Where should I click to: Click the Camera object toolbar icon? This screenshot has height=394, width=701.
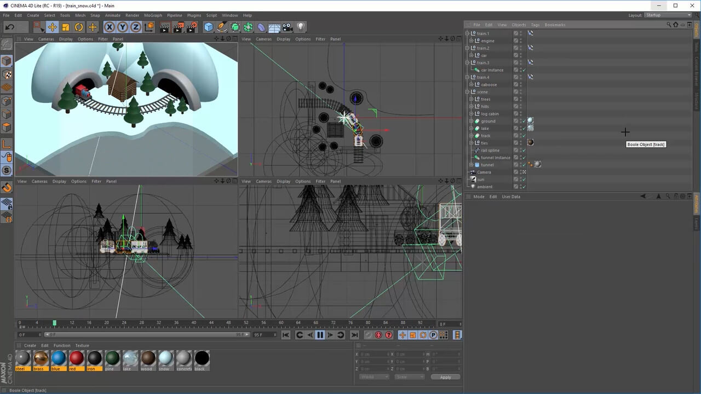[x=288, y=27]
